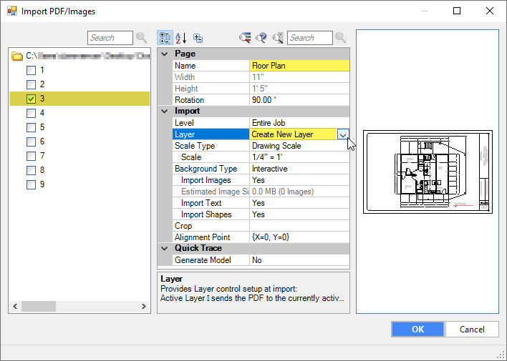Click the floor plan preview thumbnail
Viewport: 507px width, 361px height.
pyautogui.click(x=428, y=172)
